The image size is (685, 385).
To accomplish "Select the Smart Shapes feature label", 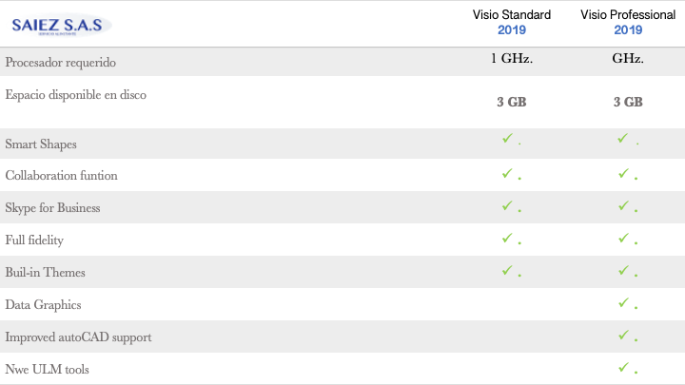I will click(41, 144).
